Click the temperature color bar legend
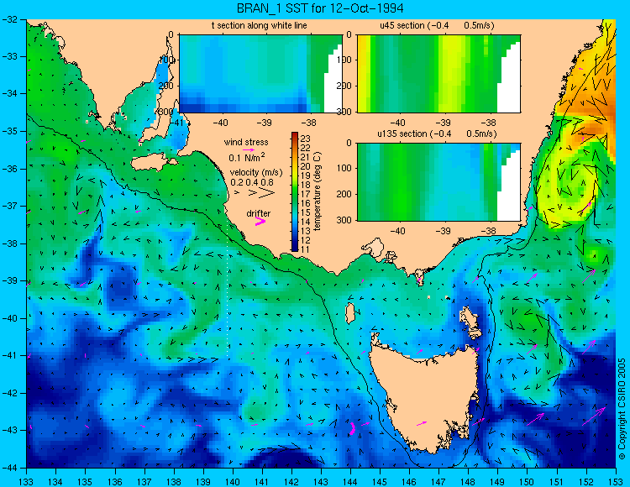 pyautogui.click(x=295, y=192)
